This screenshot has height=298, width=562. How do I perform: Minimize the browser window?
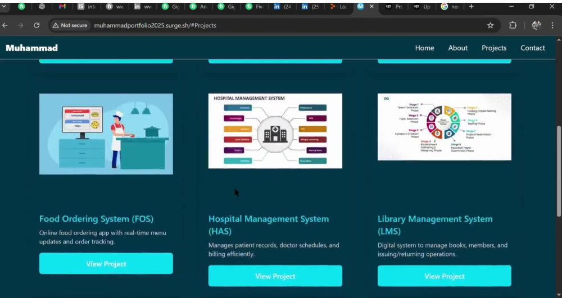(511, 6)
